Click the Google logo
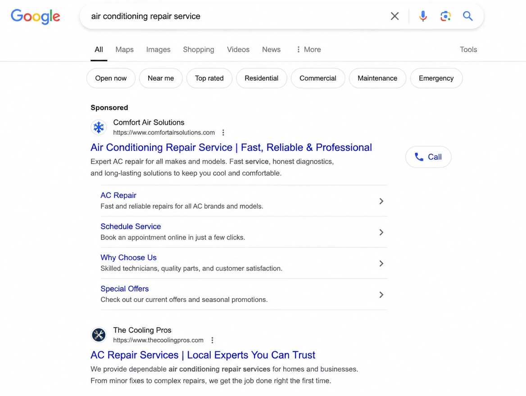526x396 pixels. 36,17
